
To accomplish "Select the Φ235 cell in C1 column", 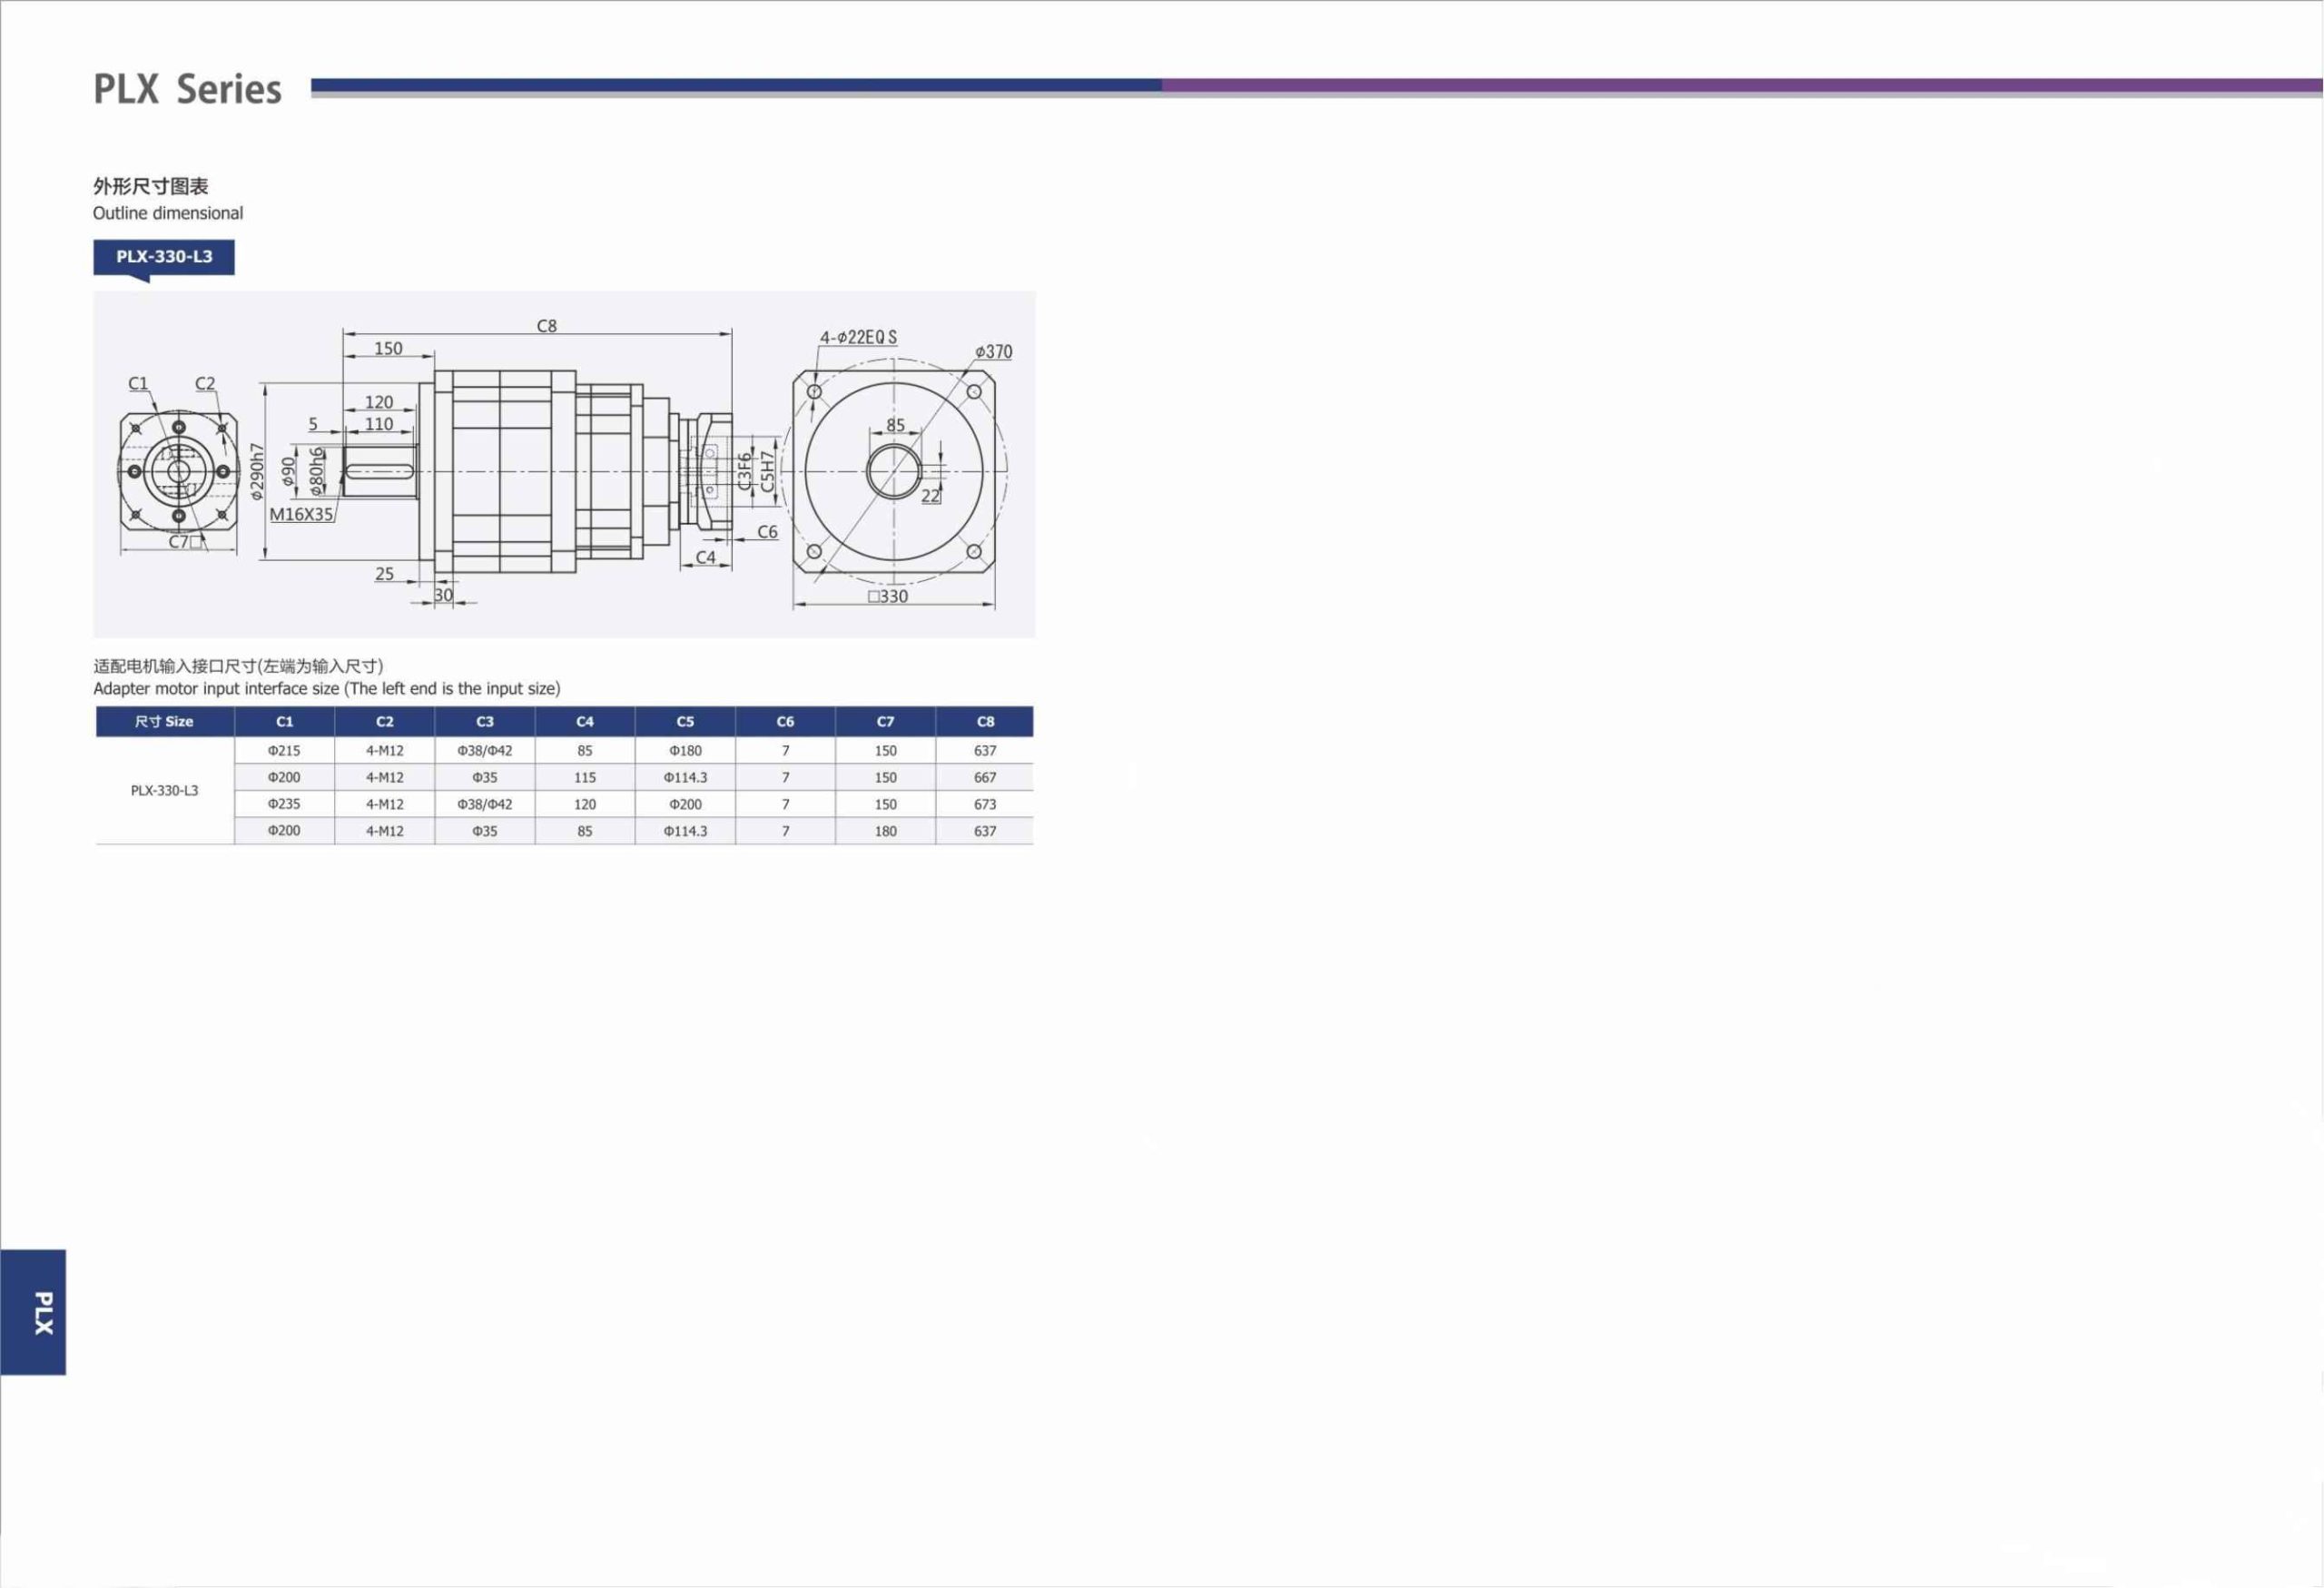I will coord(284,804).
